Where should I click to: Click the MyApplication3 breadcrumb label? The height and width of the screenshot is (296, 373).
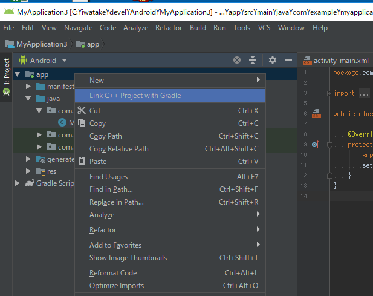(x=42, y=44)
